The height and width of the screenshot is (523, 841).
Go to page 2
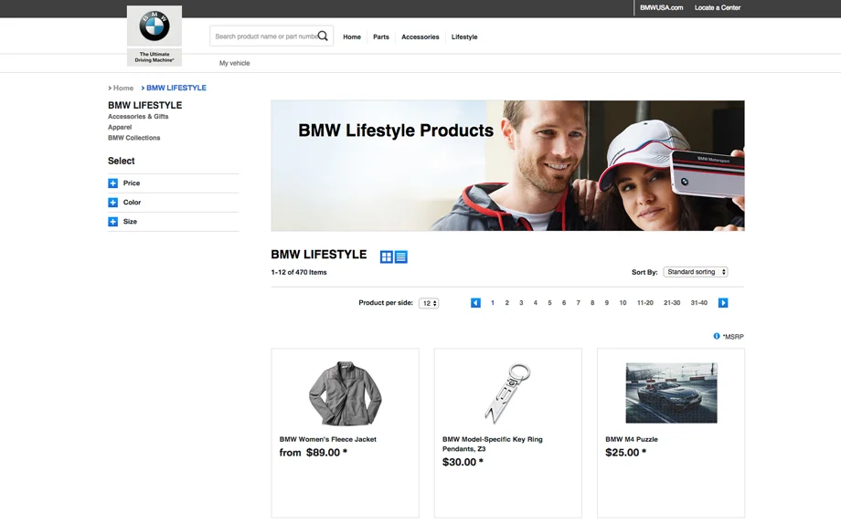point(506,303)
